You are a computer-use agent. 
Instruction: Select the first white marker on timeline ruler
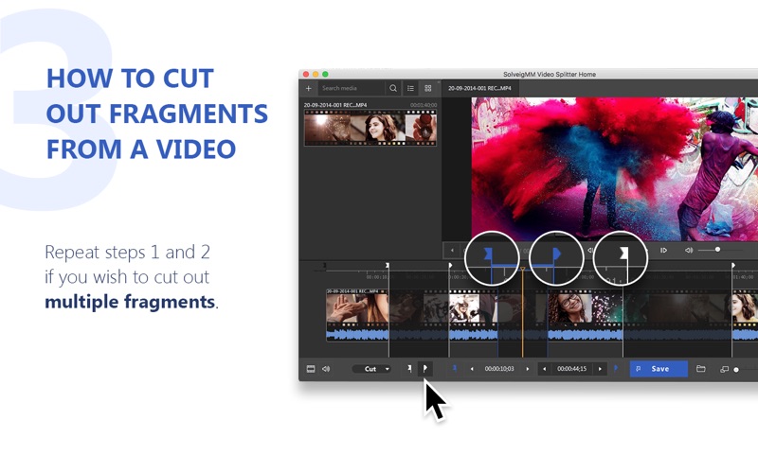[x=388, y=266]
